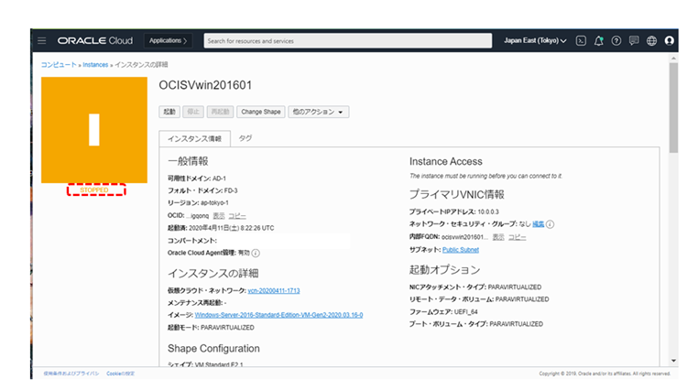The width and height of the screenshot is (687, 390).
Task: Click the scrollbar up arrow
Action: coord(673,58)
